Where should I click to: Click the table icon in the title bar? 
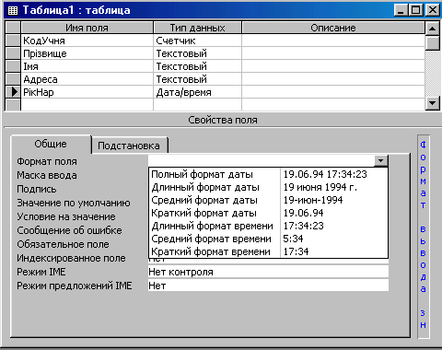(x=13, y=10)
